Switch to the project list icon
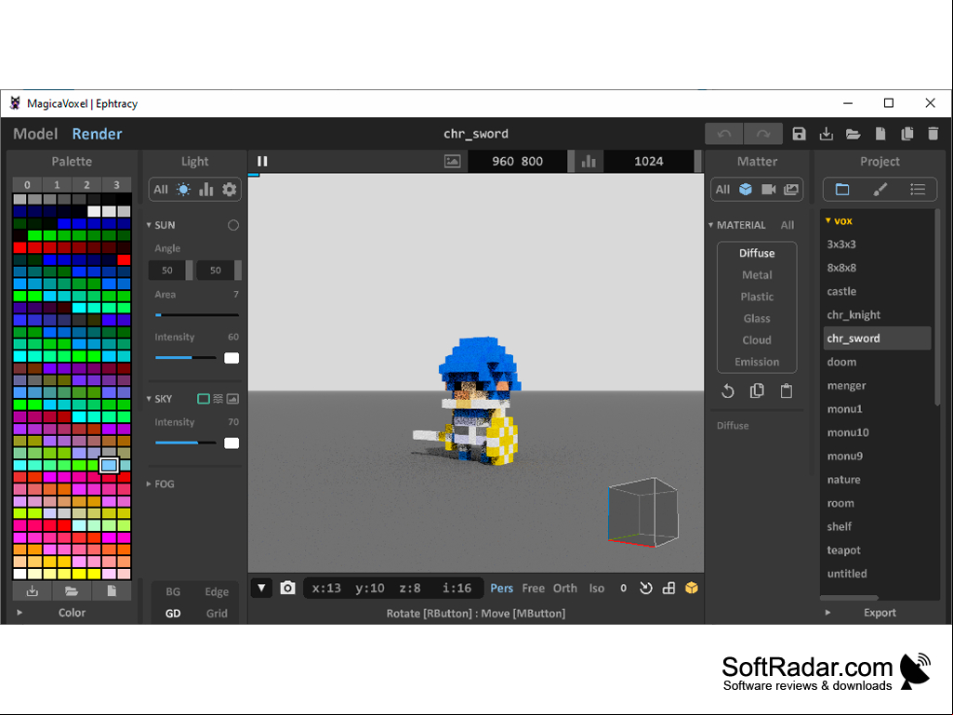This screenshot has height=715, width=953. tap(917, 190)
